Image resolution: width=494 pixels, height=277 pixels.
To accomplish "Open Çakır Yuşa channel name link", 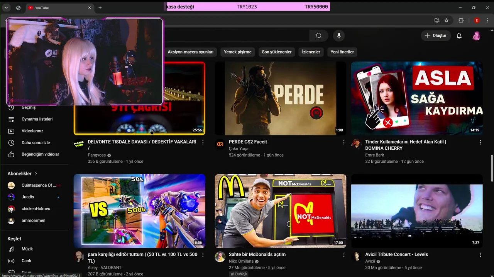I will pos(239,149).
